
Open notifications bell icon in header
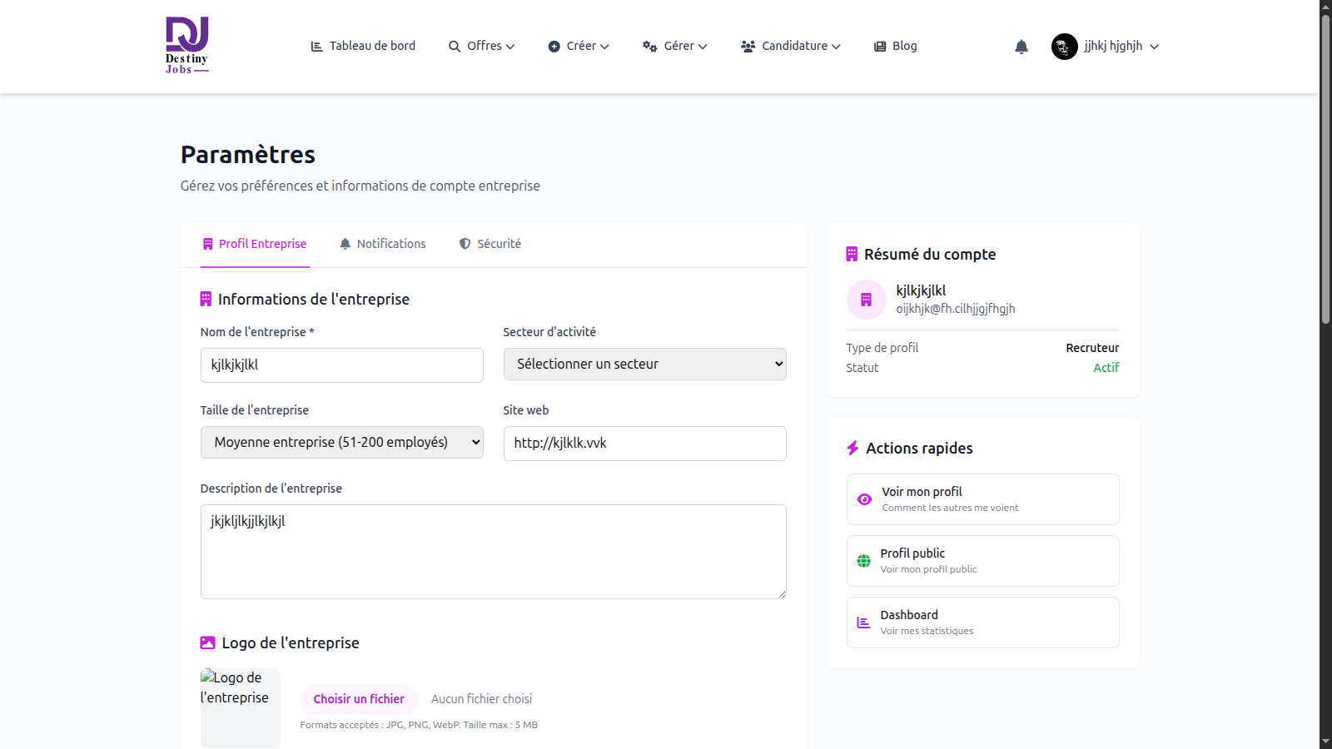point(1021,47)
